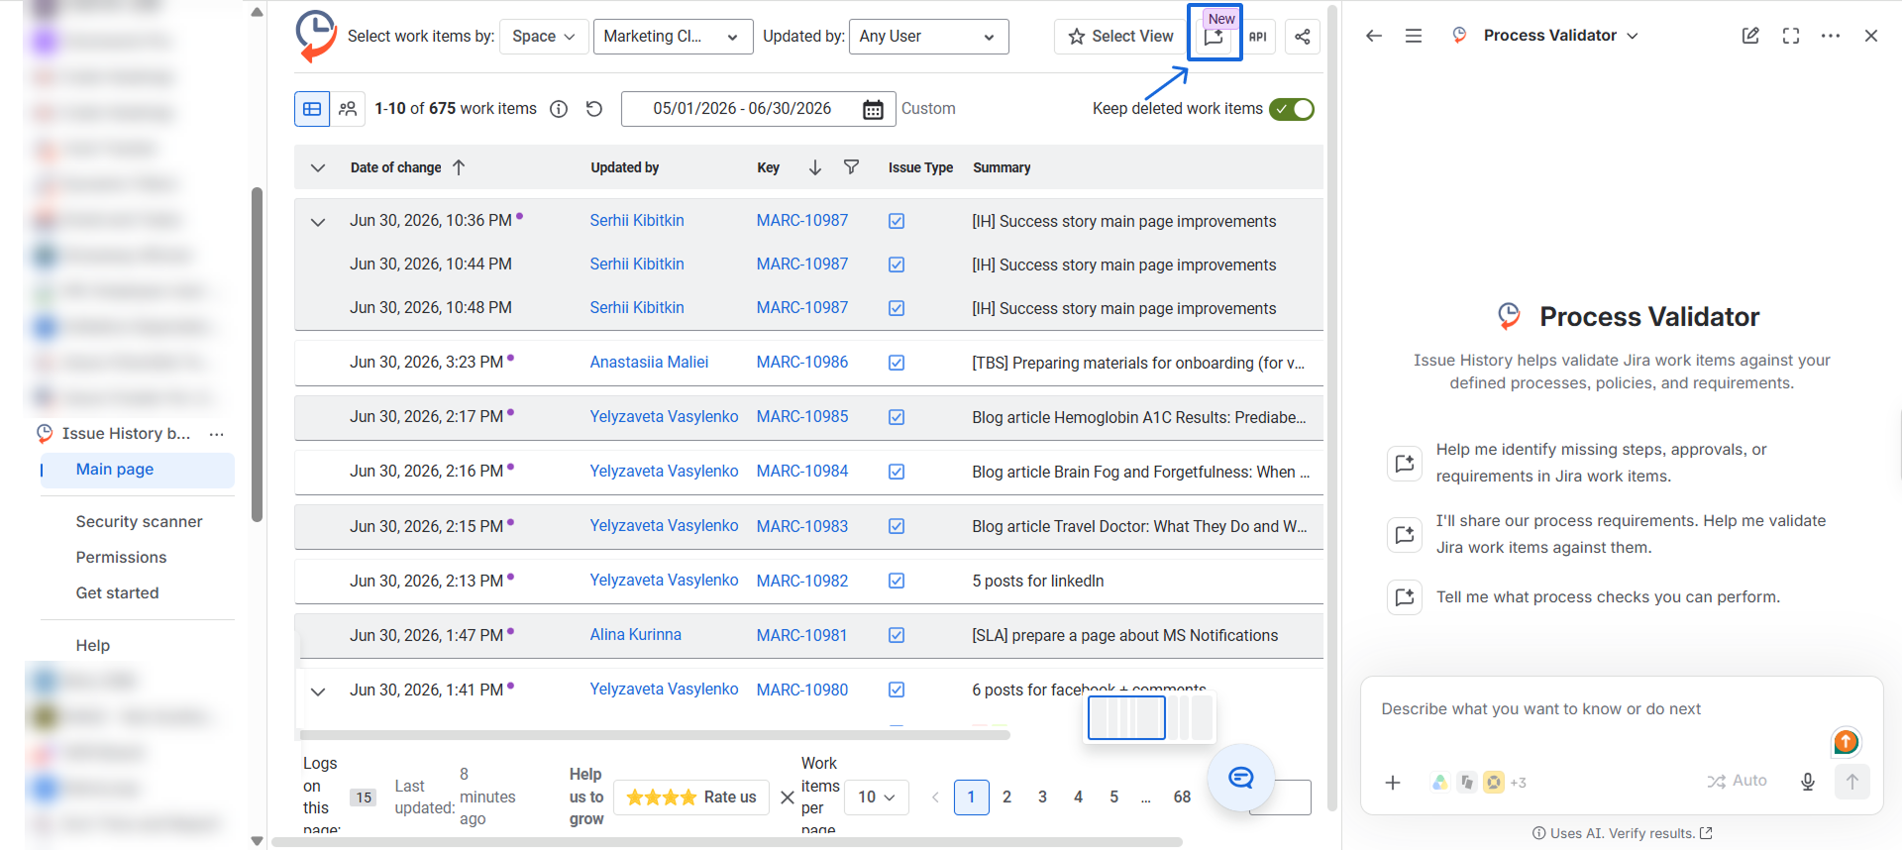Viewport: 1902px width, 850px height.
Task: Open work item MARC-10986 link
Action: tap(801, 363)
